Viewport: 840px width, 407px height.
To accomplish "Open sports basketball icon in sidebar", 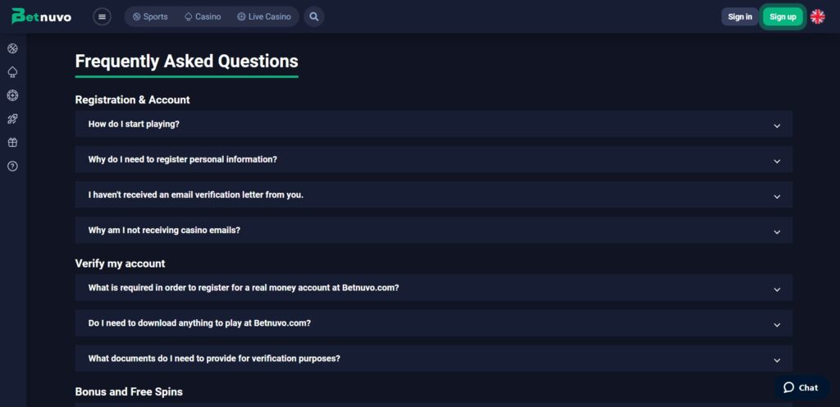I will point(12,48).
